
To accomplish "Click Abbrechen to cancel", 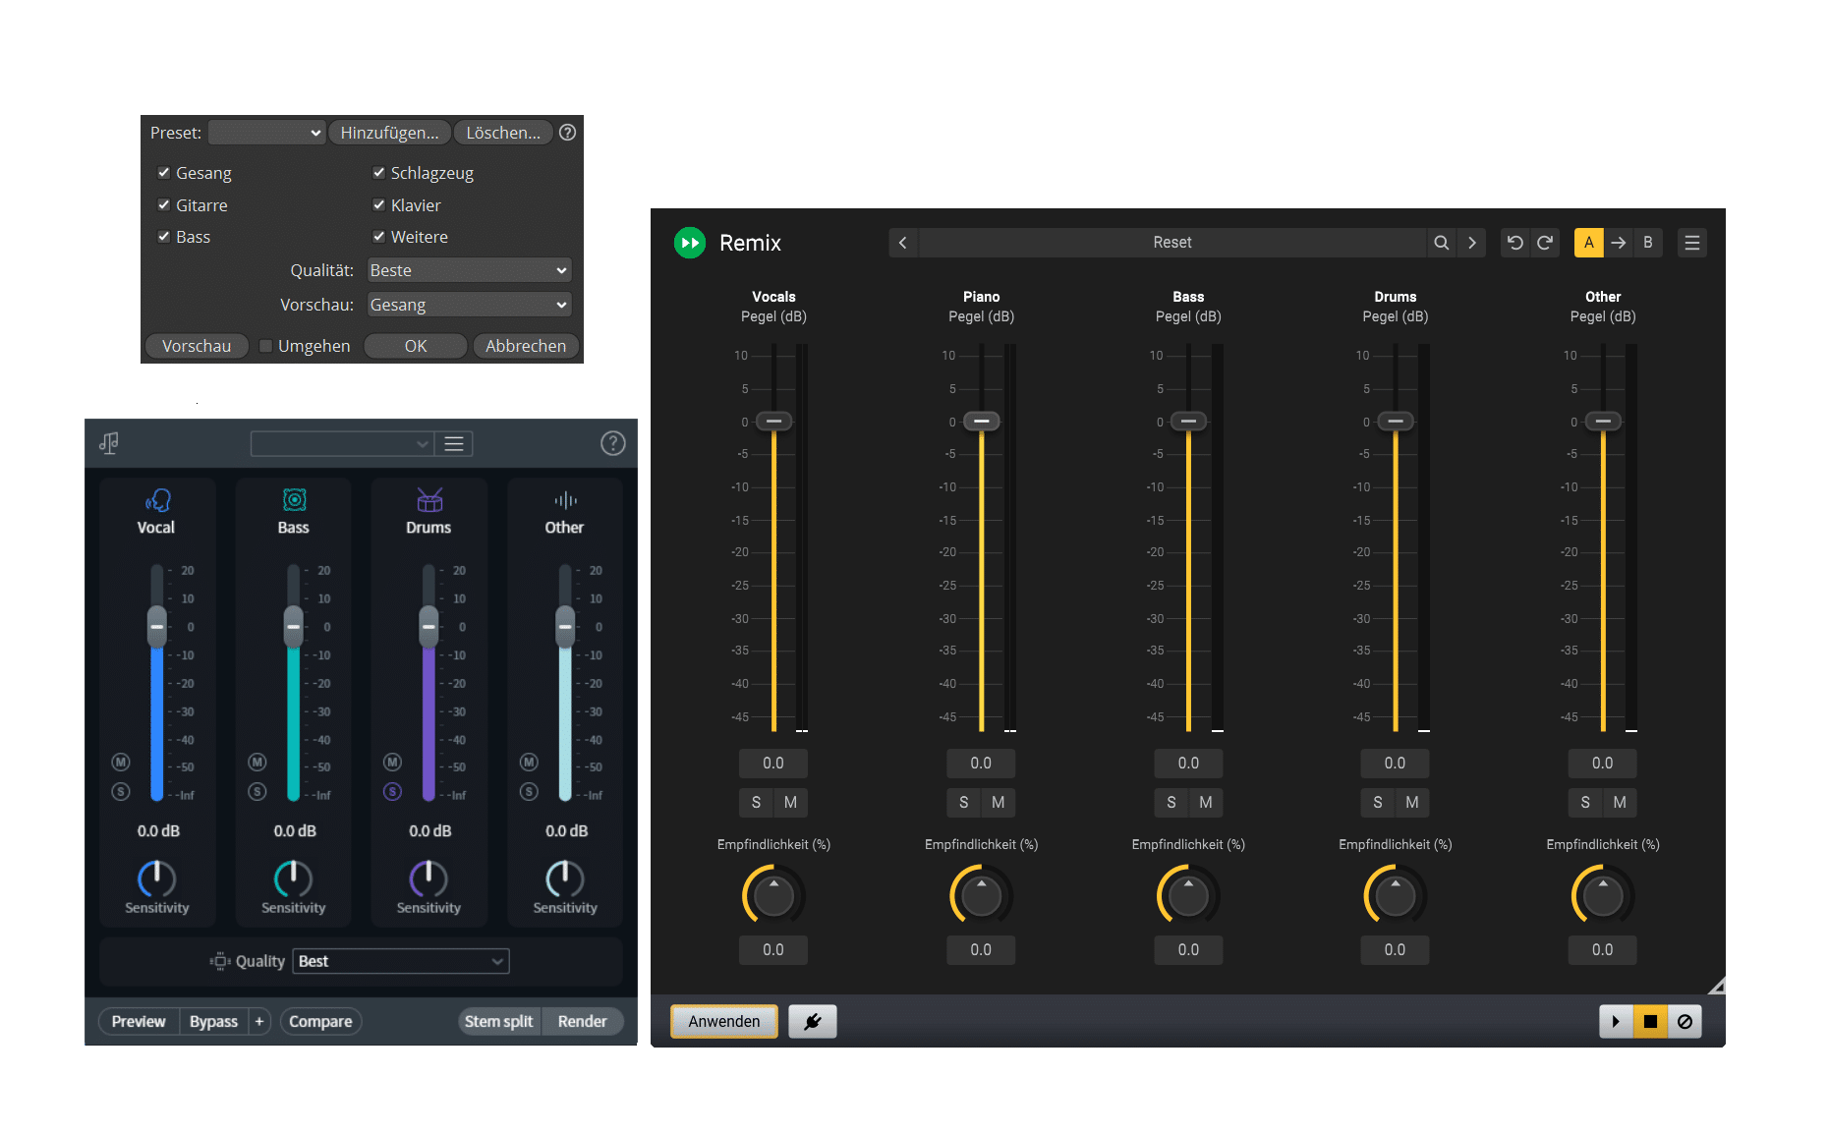I will pyautogui.click(x=526, y=346).
